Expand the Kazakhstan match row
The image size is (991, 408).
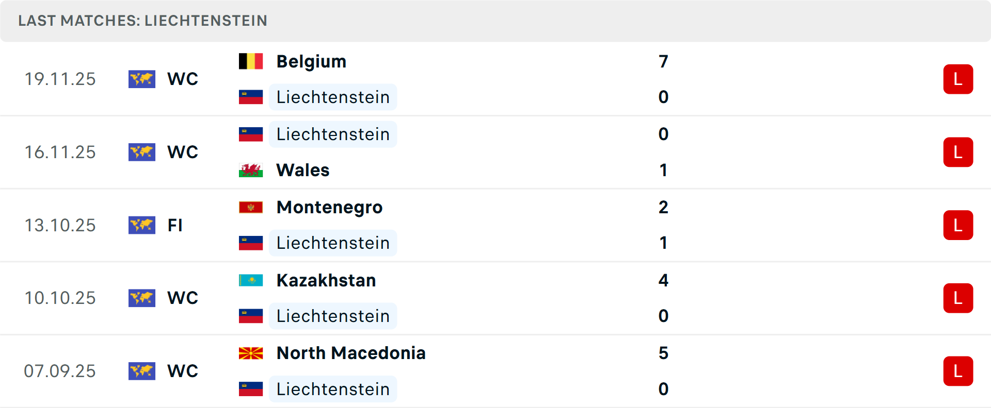pos(495,298)
